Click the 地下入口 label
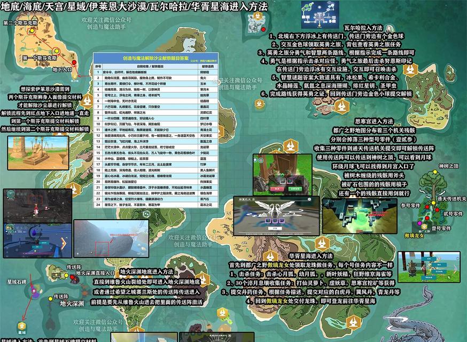 [62, 69]
